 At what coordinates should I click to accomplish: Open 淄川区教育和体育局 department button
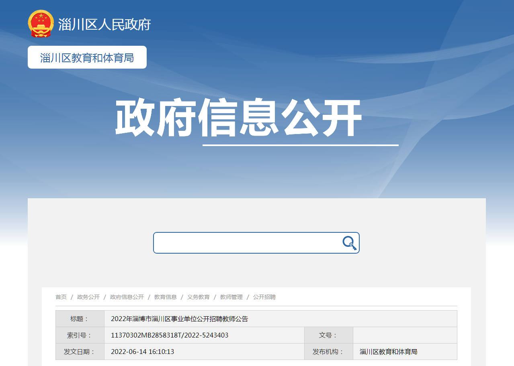coord(87,57)
